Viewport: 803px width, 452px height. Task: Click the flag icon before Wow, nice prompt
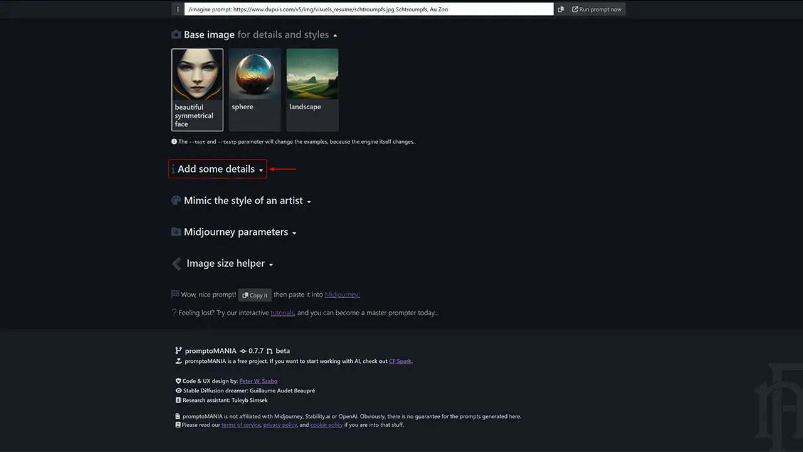pyautogui.click(x=175, y=294)
